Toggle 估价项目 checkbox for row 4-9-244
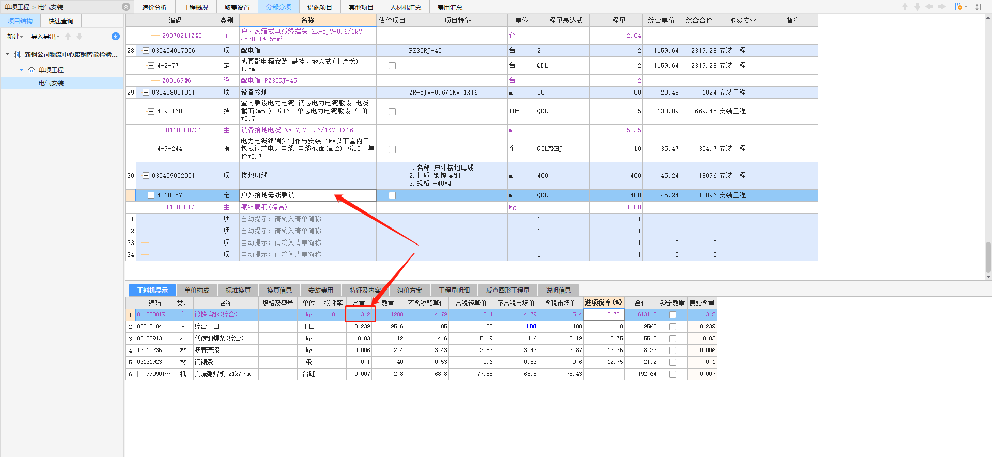Viewport: 992px width, 457px height. click(392, 149)
